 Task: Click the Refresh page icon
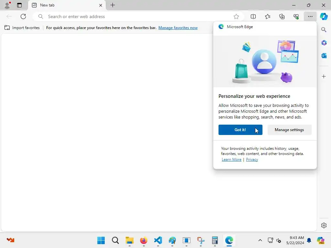click(23, 16)
